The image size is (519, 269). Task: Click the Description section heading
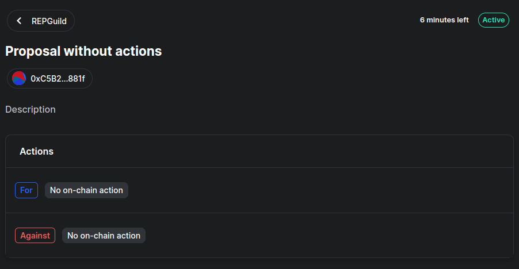(x=30, y=109)
